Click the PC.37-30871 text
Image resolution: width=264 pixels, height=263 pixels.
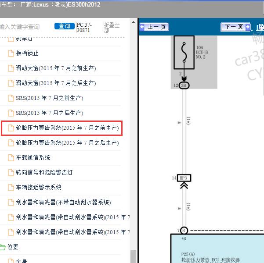point(84,28)
